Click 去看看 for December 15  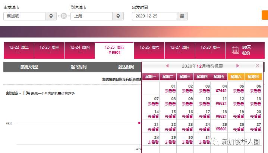[170, 117]
